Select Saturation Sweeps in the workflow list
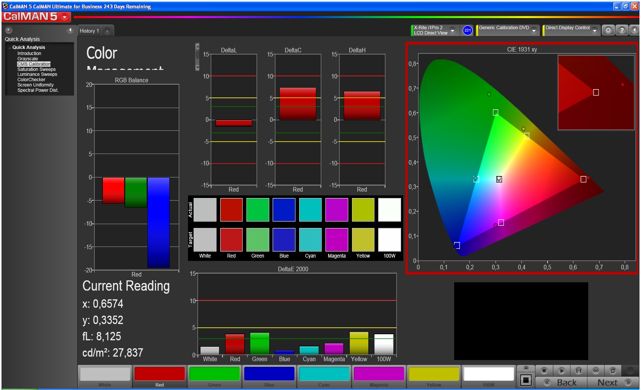 click(36, 69)
